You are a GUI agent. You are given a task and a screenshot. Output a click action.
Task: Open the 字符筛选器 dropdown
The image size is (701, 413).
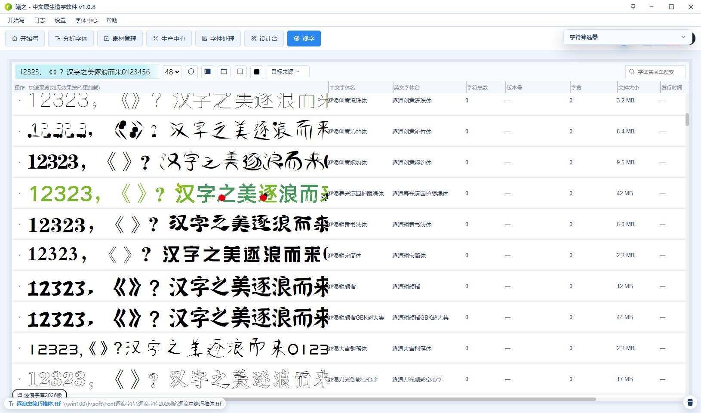627,37
